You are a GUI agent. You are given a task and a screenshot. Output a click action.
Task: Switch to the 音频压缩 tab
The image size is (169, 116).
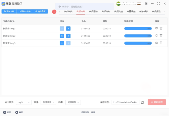coord(93,11)
